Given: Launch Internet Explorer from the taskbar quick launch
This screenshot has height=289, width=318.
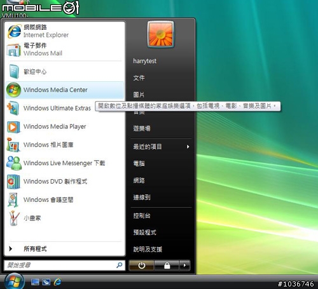Looking at the screenshot, I should pos(57,282).
